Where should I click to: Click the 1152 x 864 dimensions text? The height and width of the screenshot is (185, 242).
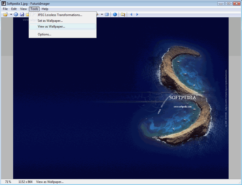pyautogui.click(x=25, y=182)
